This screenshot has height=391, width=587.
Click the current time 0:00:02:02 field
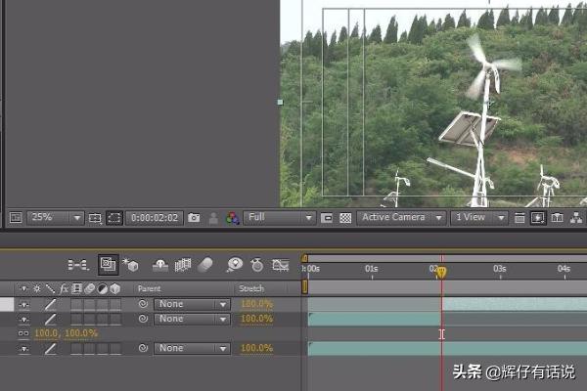(155, 218)
